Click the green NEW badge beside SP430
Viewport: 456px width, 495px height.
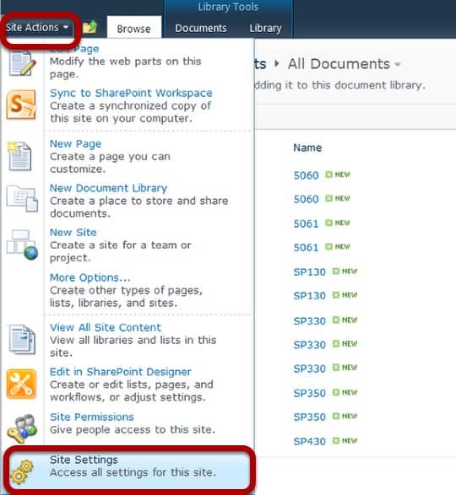click(x=345, y=441)
